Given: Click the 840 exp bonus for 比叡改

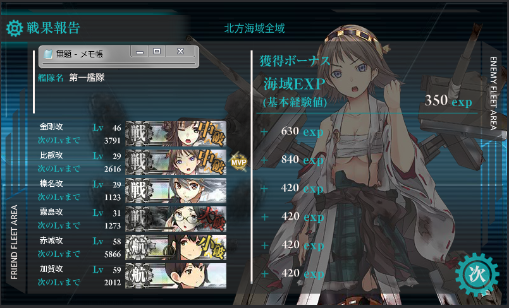Looking at the screenshot, I should coord(302,160).
